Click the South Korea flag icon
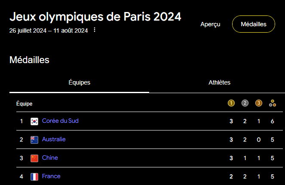Viewport: 285px width, 185px height. tap(34, 121)
